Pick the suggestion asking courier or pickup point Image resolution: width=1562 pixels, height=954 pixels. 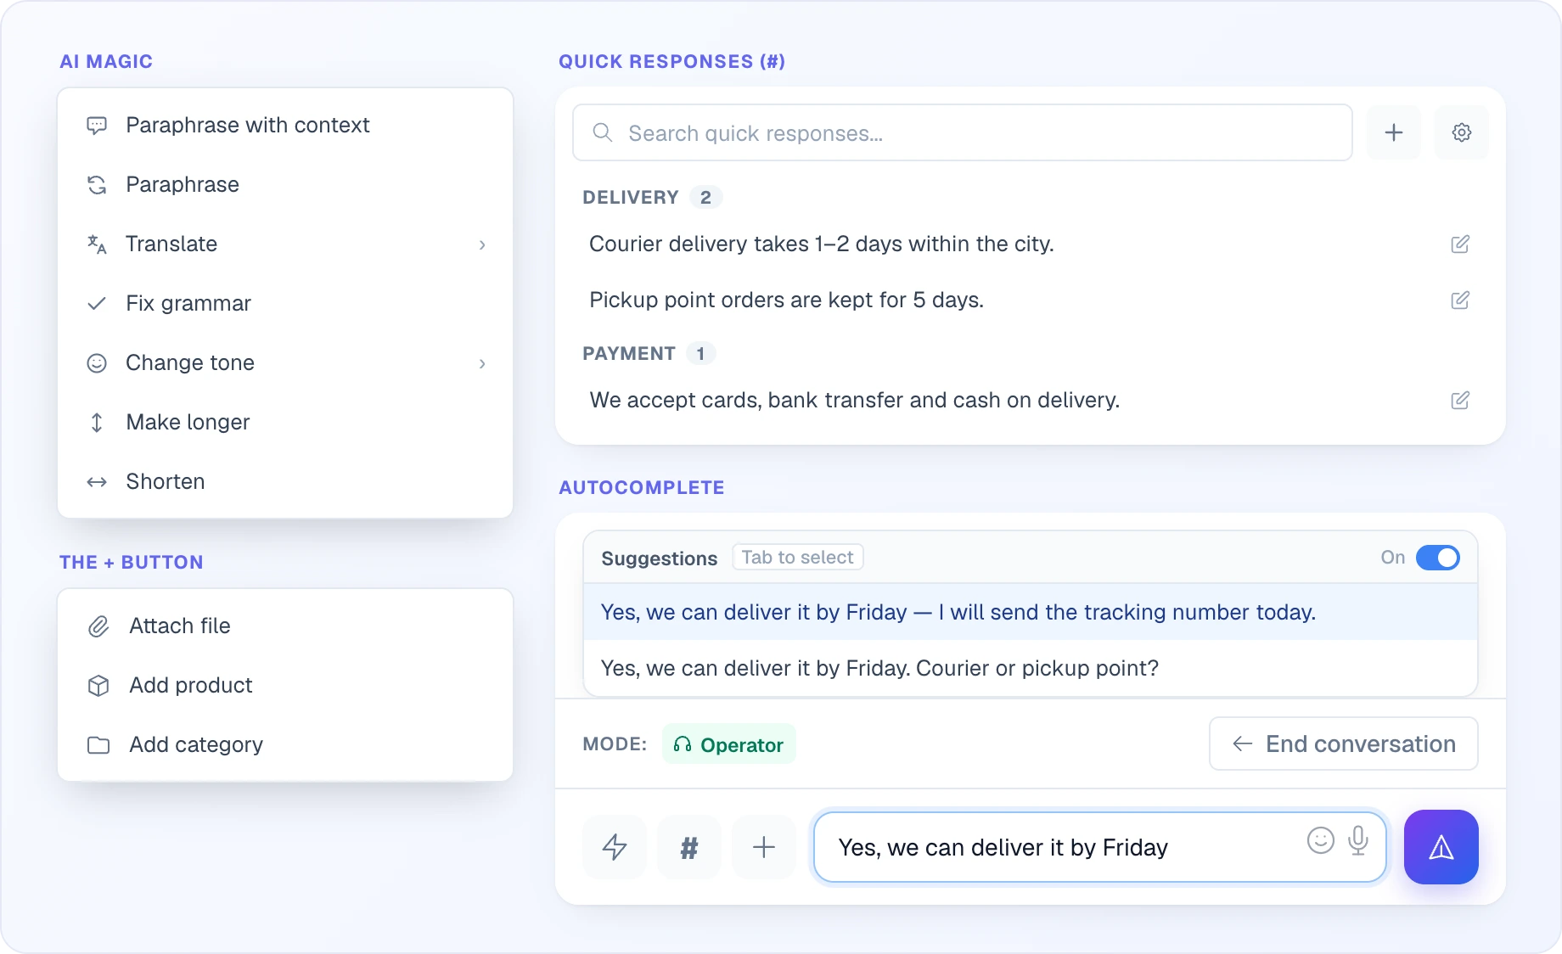(1031, 668)
